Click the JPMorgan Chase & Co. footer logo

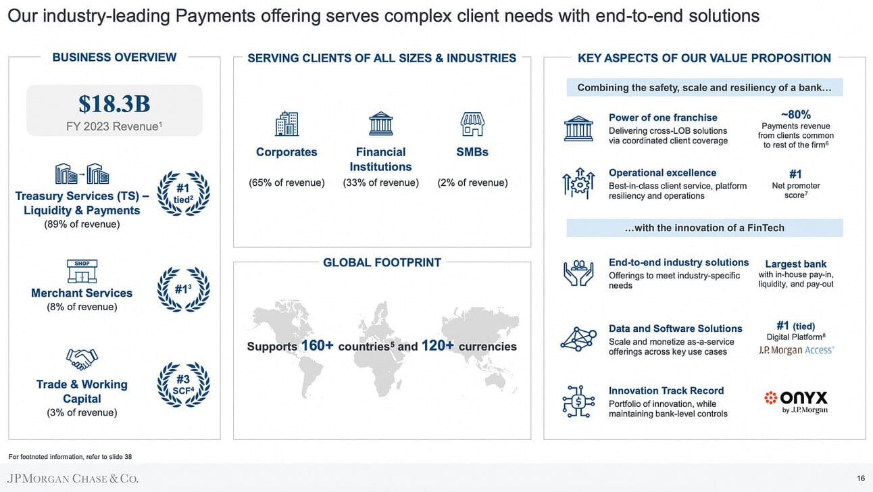coord(73,479)
